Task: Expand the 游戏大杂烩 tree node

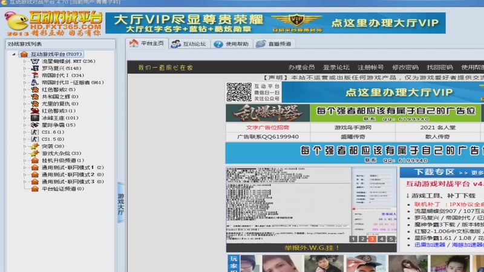Action: point(25,154)
